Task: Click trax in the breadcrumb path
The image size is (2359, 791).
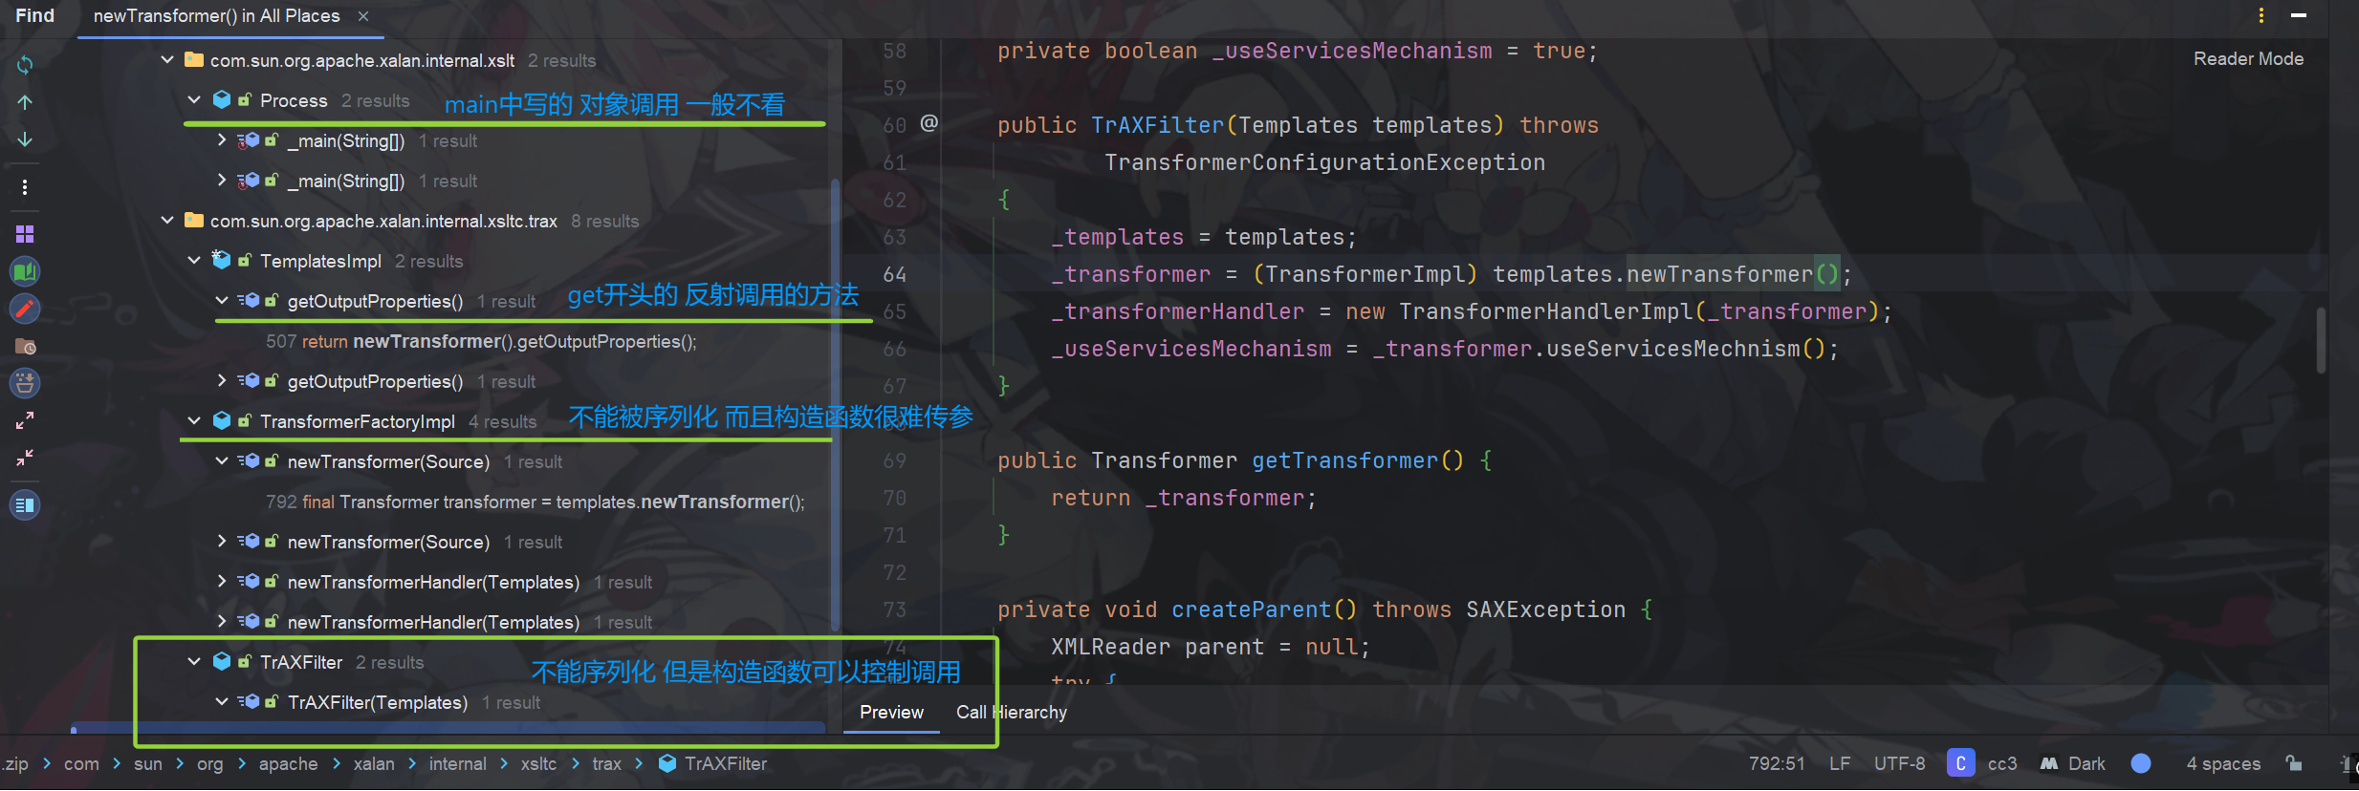Action: (x=606, y=763)
